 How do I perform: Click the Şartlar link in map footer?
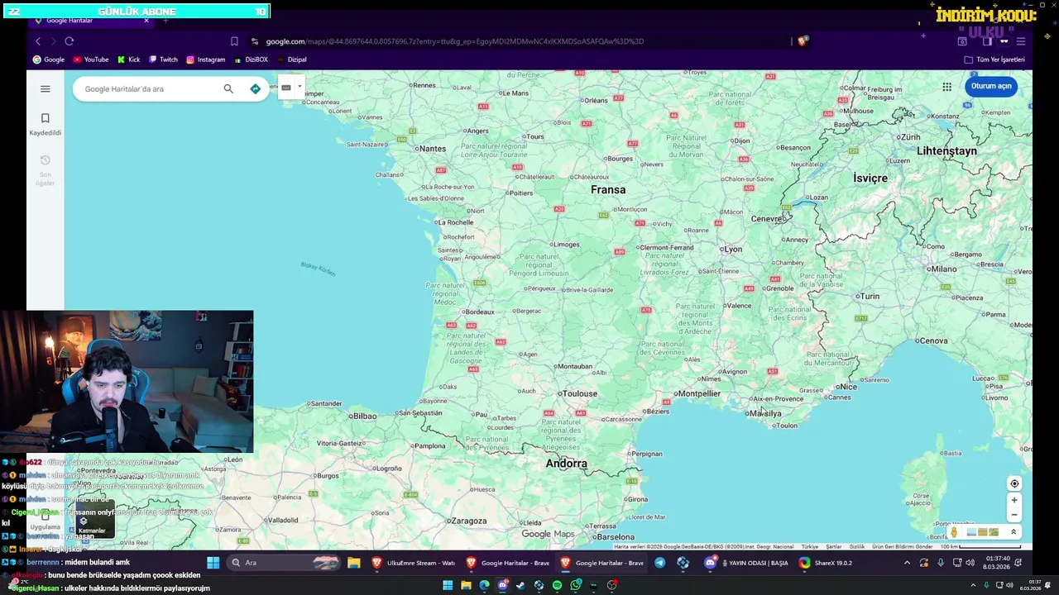834,546
